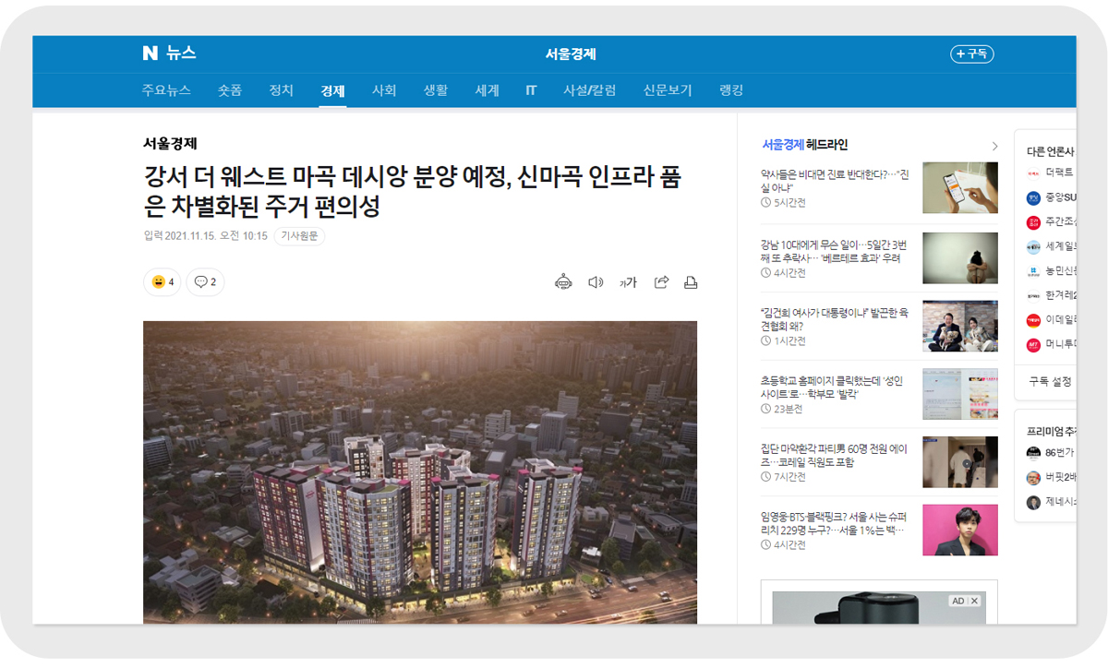Close the ad with the X icon
The height and width of the screenshot is (668, 1108).
[974, 601]
